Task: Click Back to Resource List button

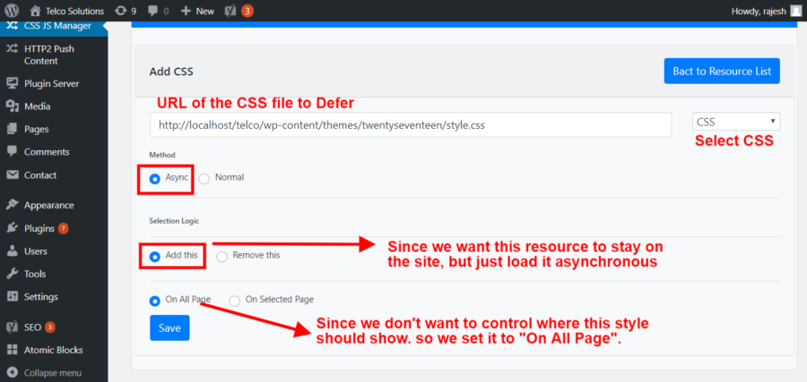Action: [x=721, y=72]
